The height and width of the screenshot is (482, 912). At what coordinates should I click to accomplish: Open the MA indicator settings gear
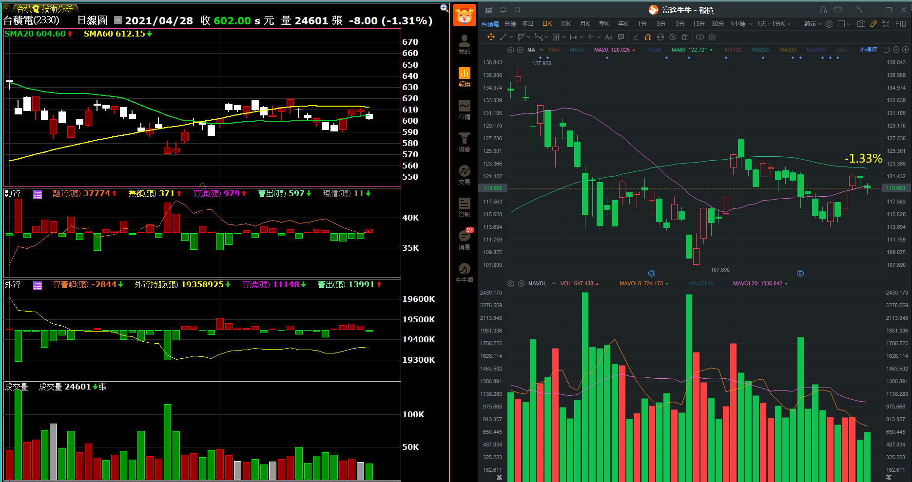[x=510, y=50]
